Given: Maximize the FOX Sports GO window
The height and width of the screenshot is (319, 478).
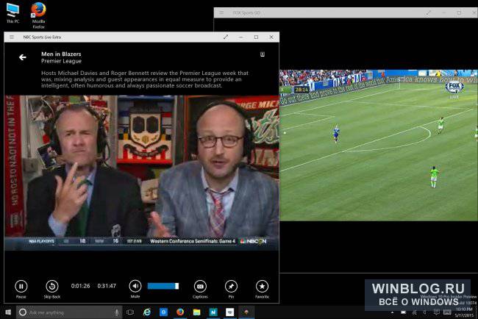Looking at the screenshot, I should [x=459, y=12].
